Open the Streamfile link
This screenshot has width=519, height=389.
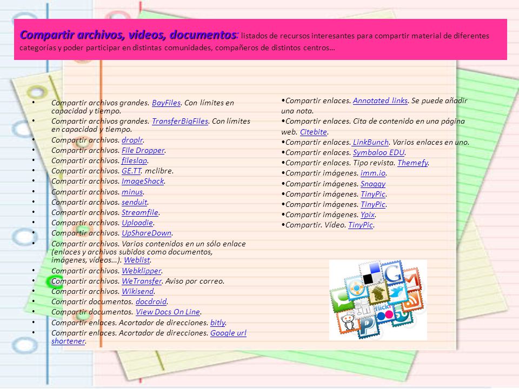(140, 212)
